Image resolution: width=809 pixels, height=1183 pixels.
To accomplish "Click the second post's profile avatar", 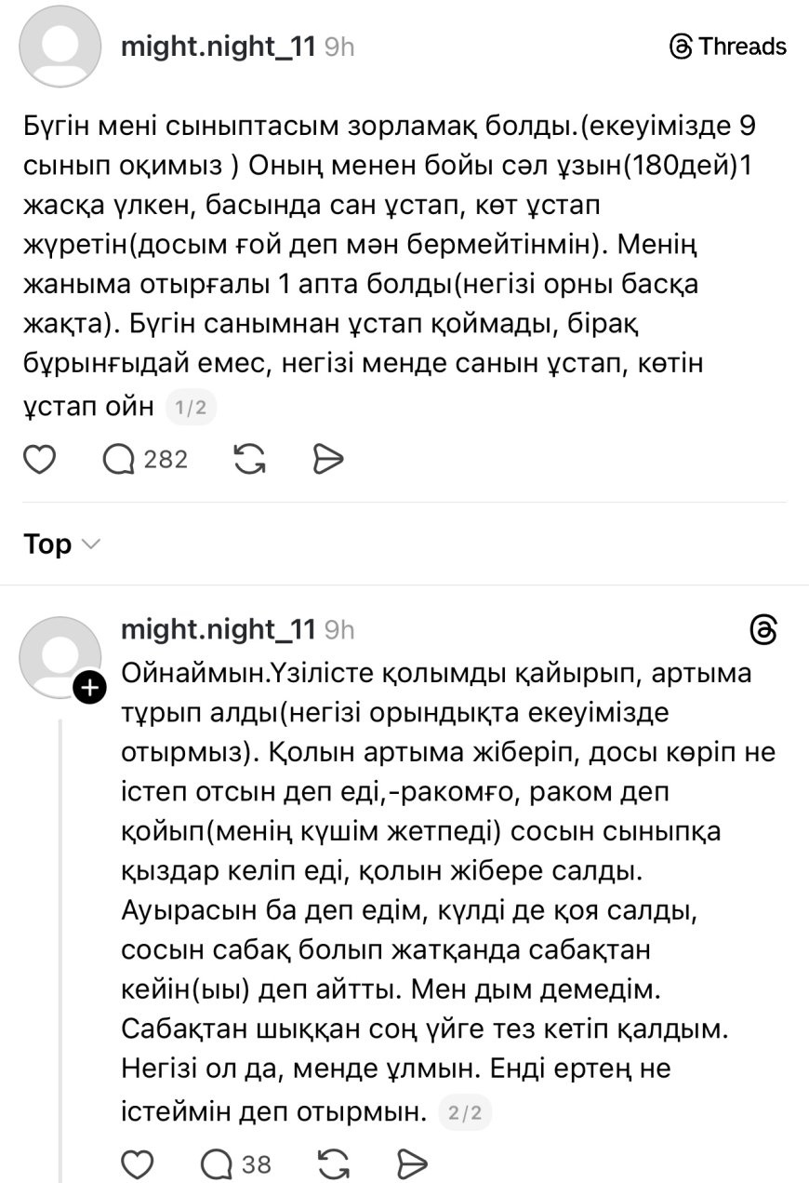I will click(x=60, y=657).
